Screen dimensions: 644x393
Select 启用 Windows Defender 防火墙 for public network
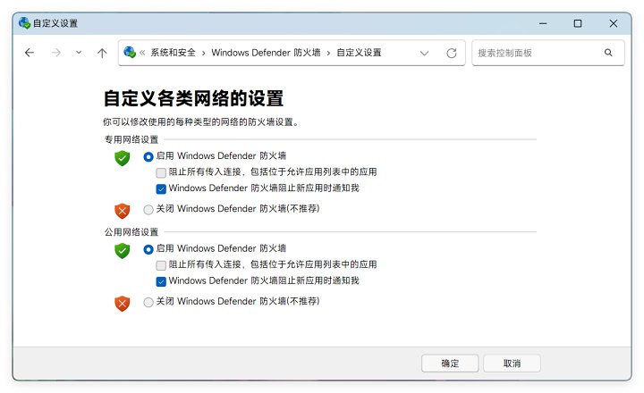pos(148,249)
